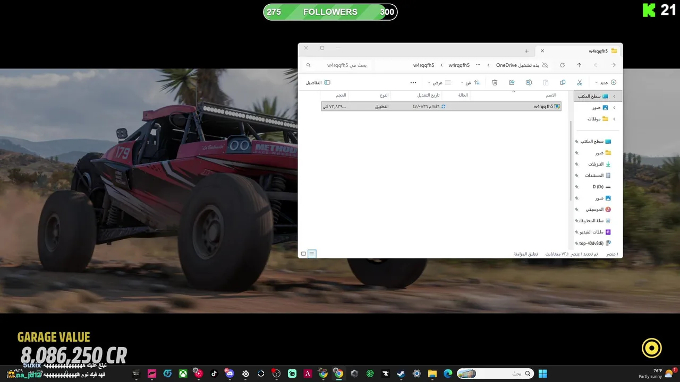Open the Adobe app icon on the taskbar

pos(308,374)
